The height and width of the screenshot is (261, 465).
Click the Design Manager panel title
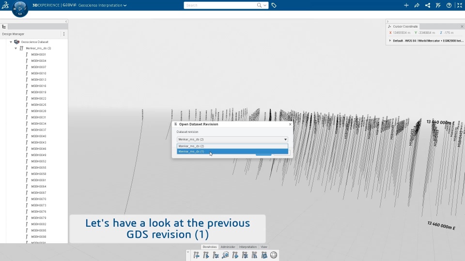[13, 34]
